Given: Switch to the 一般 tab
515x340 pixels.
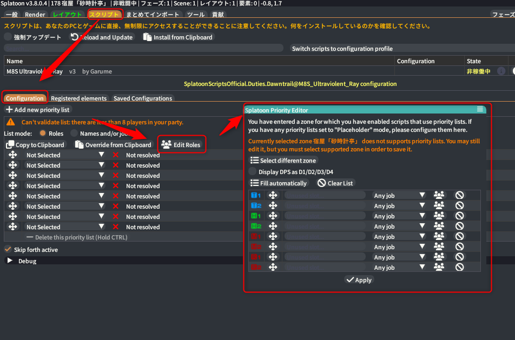Looking at the screenshot, I should tap(12, 15).
